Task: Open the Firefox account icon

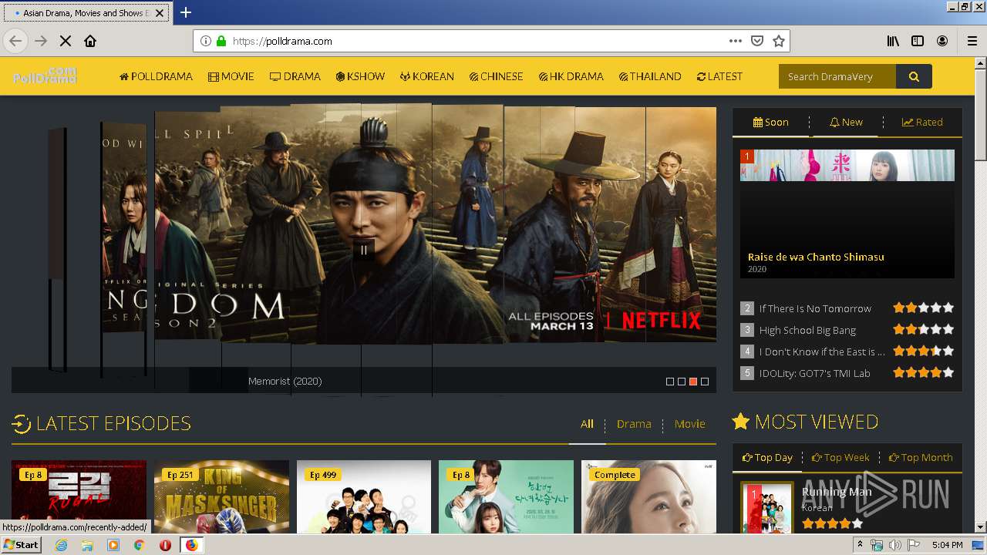Action: (x=942, y=41)
